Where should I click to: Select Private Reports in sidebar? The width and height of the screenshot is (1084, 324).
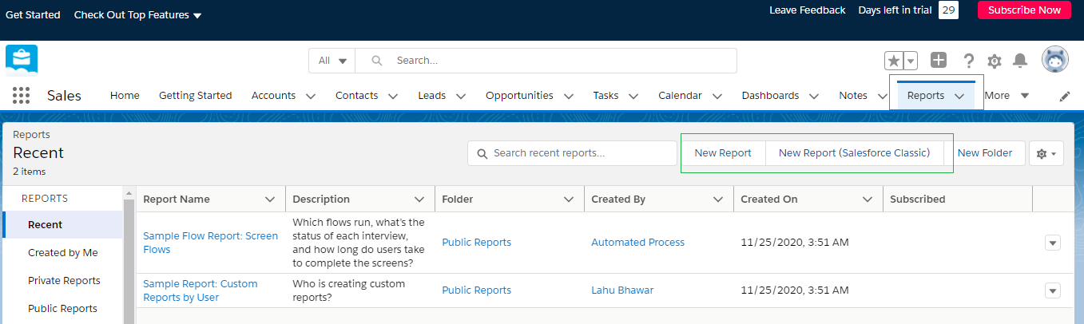(64, 280)
